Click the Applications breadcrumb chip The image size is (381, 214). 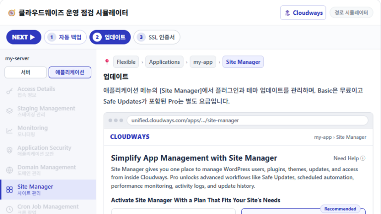click(165, 62)
